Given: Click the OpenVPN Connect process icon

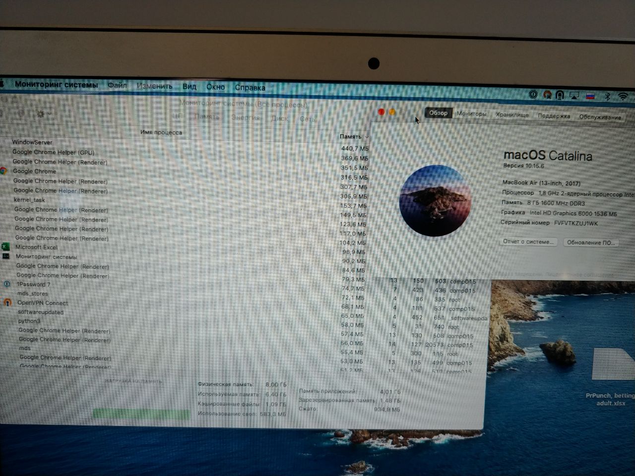Looking at the screenshot, I should pos(7,302).
